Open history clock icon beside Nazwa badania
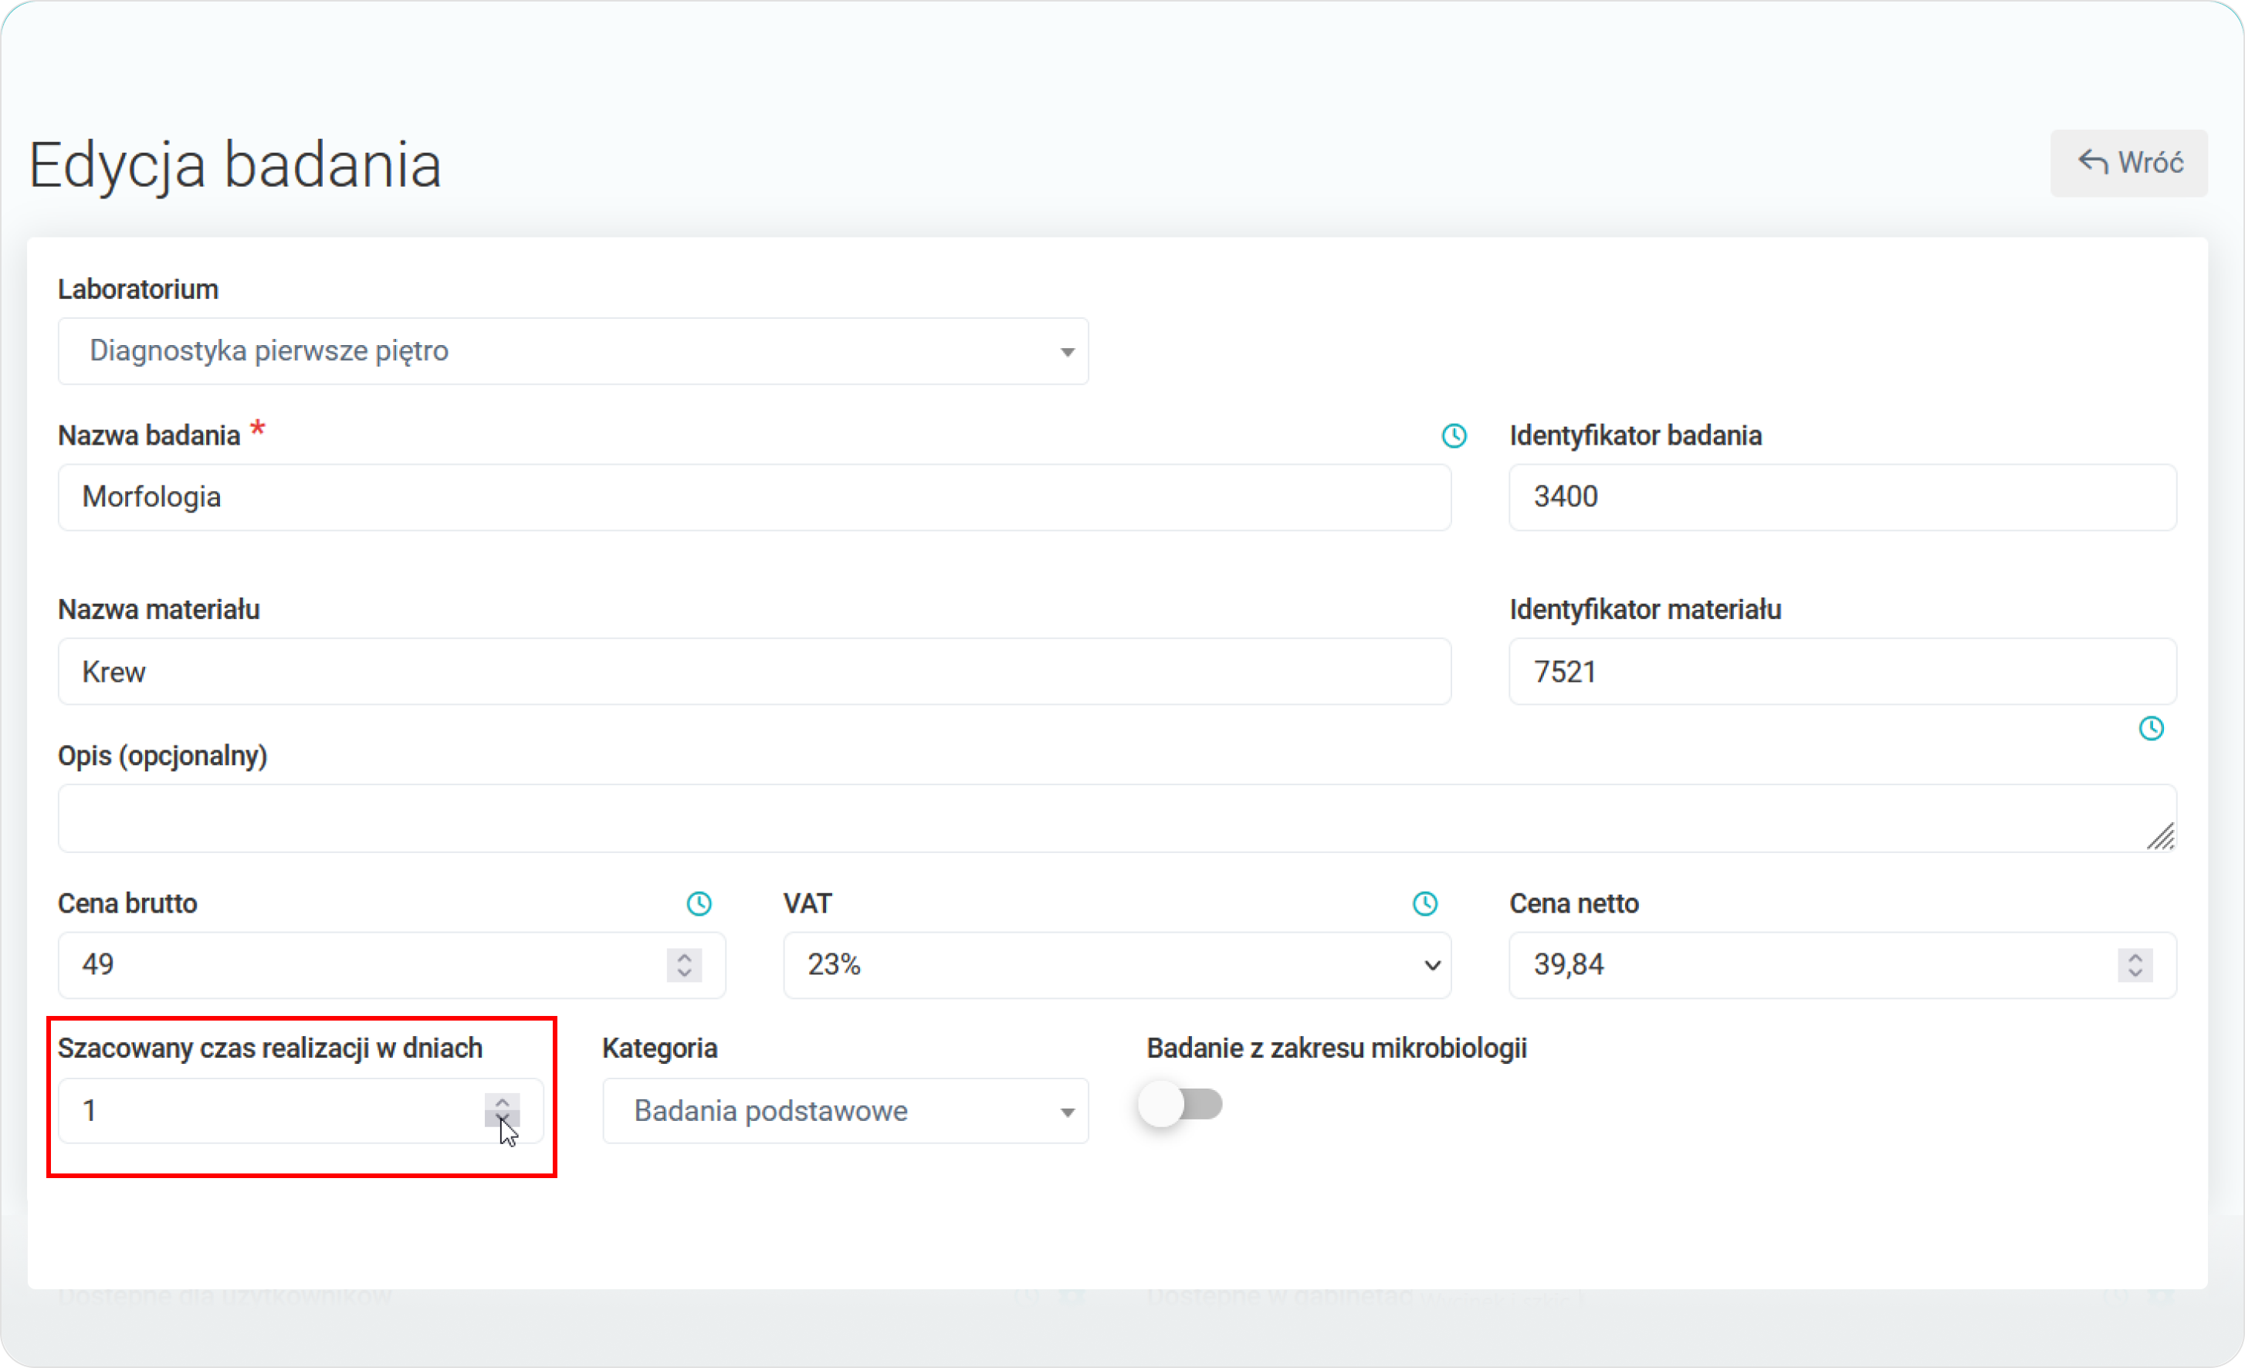The width and height of the screenshot is (2245, 1368). [x=1454, y=435]
